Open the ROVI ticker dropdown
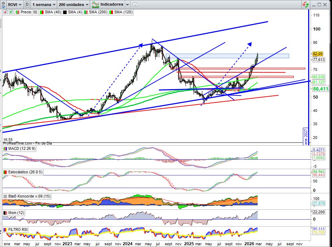Image resolution: width=332 pixels, height=247 pixels. [15, 5]
